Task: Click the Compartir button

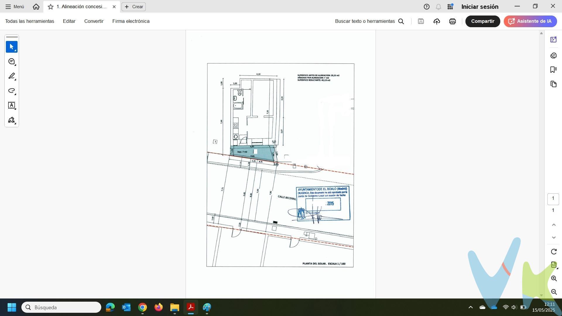Action: point(483,21)
